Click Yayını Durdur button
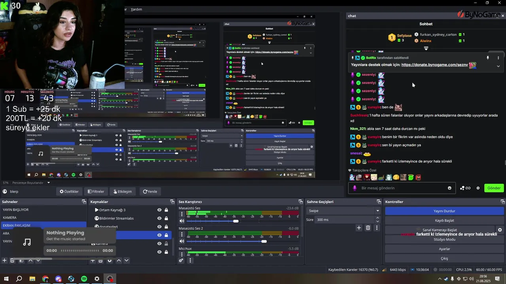506x284 pixels. 444,211
